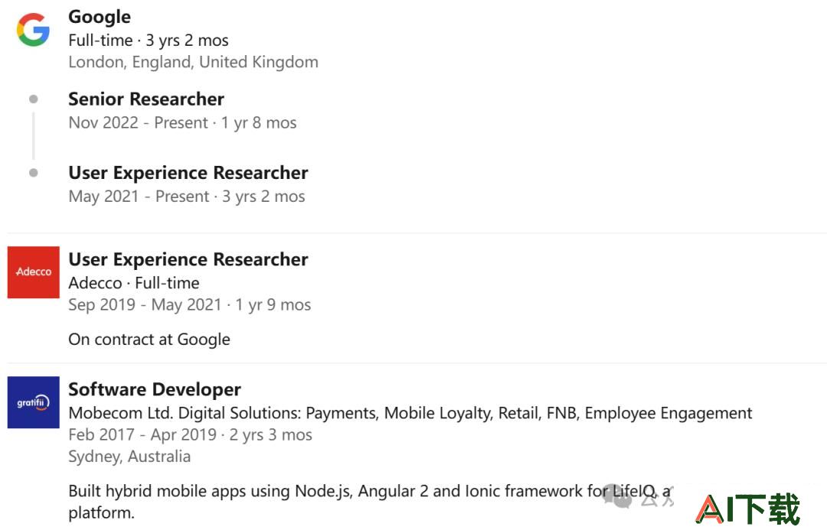Open the Google company name heading

tap(100, 17)
